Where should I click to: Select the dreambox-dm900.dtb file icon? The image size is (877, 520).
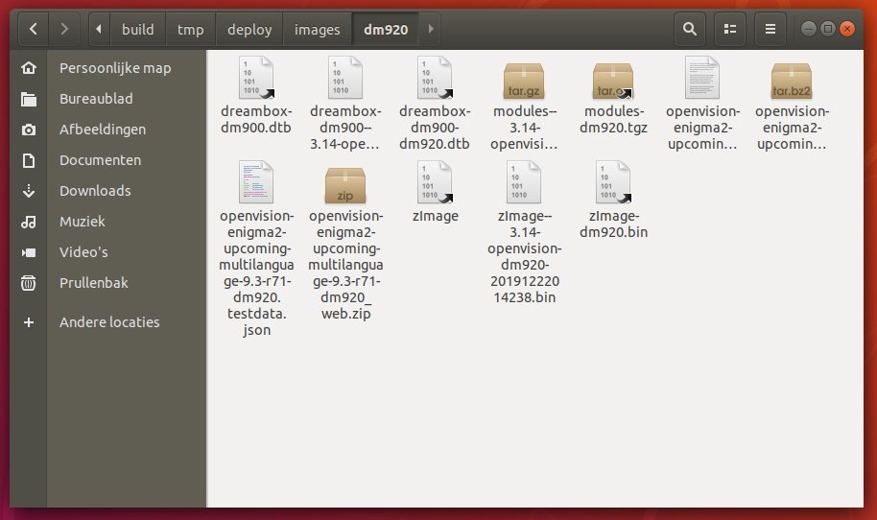coord(255,79)
